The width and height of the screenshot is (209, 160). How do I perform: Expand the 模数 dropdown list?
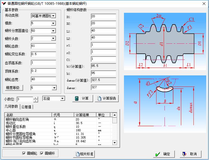click(x=53, y=23)
